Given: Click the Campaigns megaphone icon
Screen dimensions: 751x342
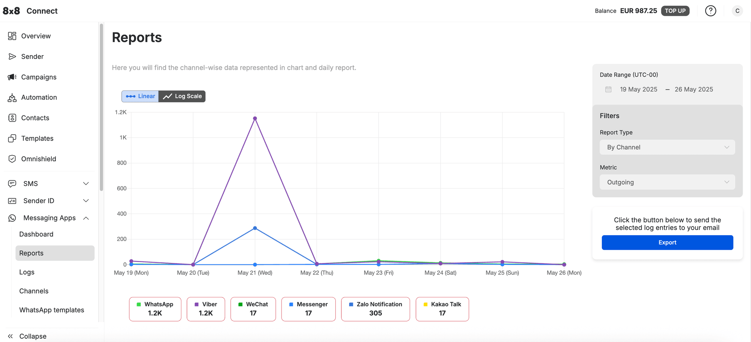Looking at the screenshot, I should 12,77.
